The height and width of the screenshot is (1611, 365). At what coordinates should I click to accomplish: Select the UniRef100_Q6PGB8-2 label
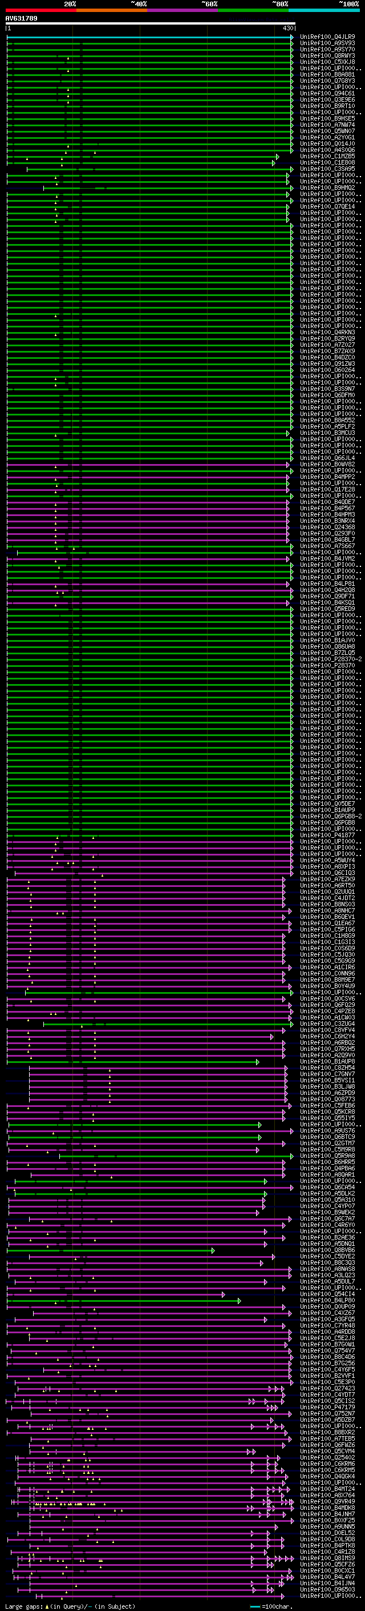pos(331,816)
